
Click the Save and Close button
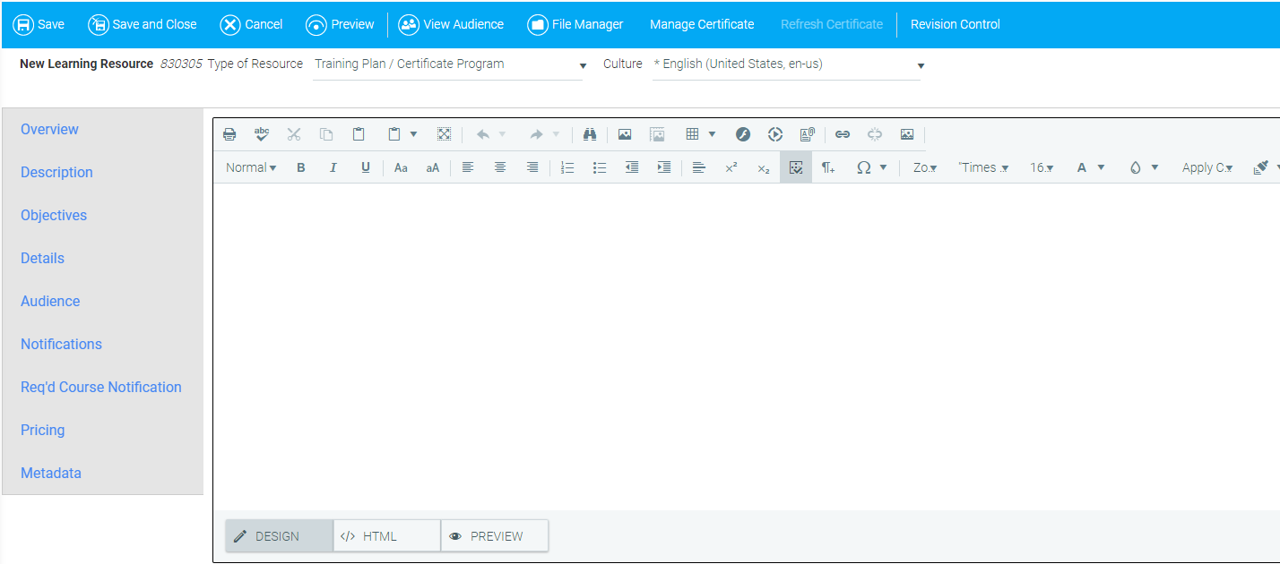(143, 24)
